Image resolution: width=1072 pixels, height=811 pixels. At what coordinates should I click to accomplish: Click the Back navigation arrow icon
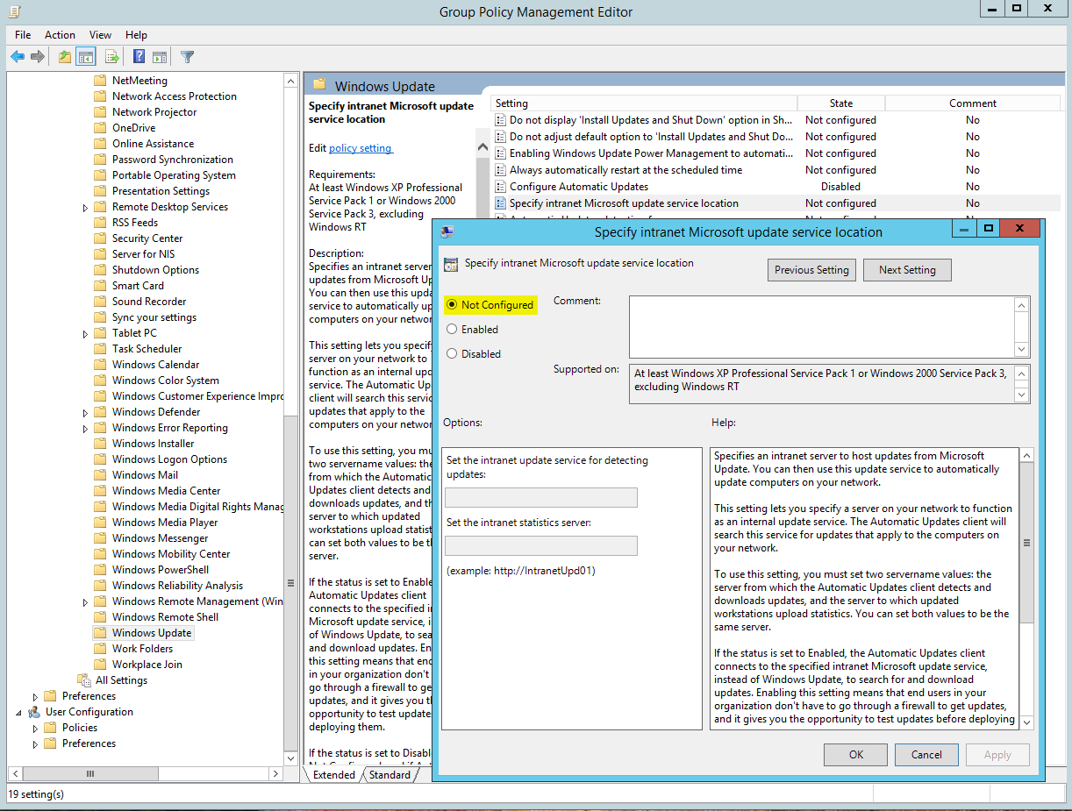click(x=18, y=56)
